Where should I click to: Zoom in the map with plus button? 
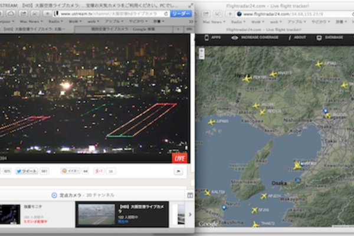click(x=201, y=51)
